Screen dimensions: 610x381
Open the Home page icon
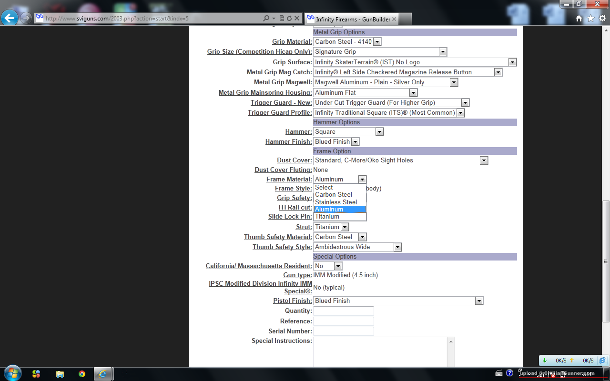[579, 19]
